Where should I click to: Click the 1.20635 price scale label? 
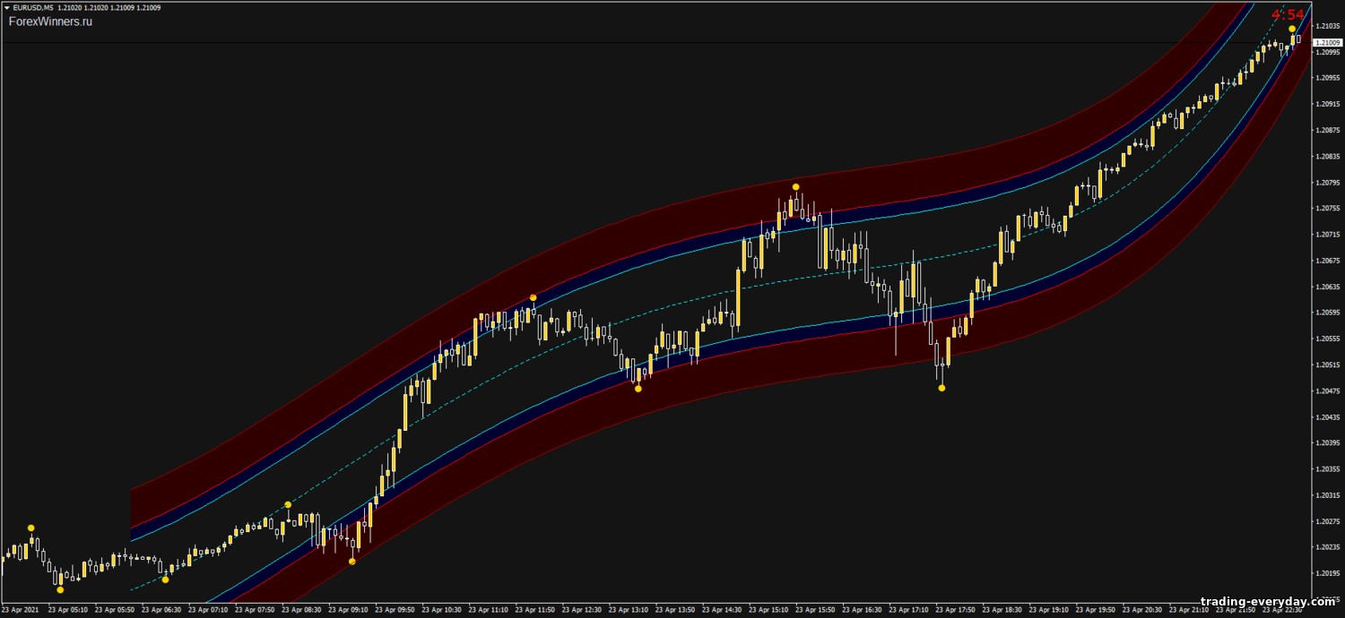(x=1327, y=287)
